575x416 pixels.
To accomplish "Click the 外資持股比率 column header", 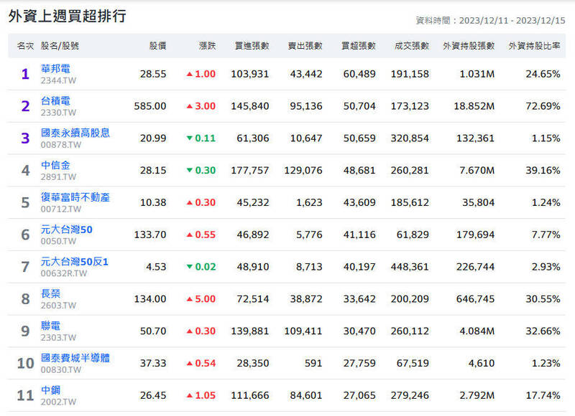I will [534, 46].
